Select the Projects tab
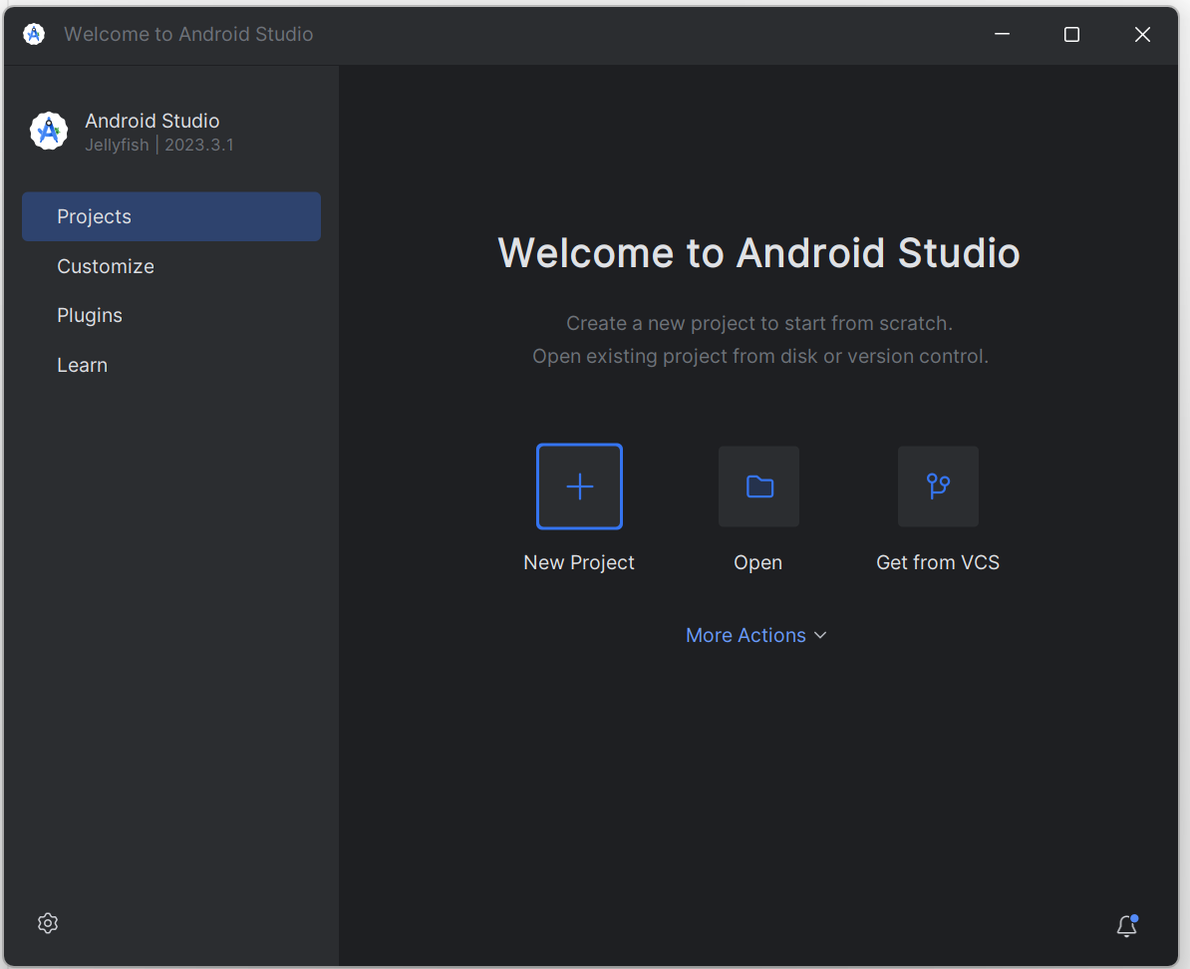The width and height of the screenshot is (1190, 969). click(171, 216)
